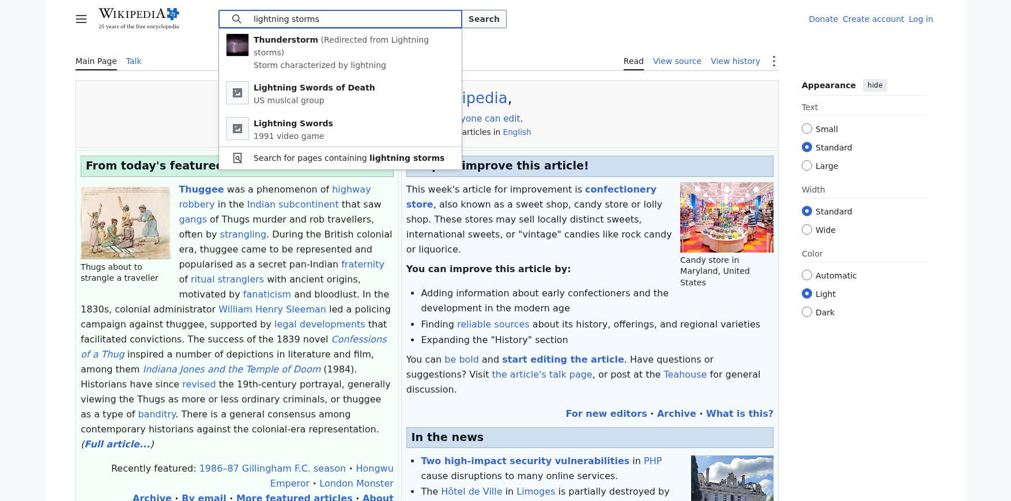Image resolution: width=1011 pixels, height=501 pixels.
Task: Select the Thunderstorm search suggestion
Action: point(340,52)
